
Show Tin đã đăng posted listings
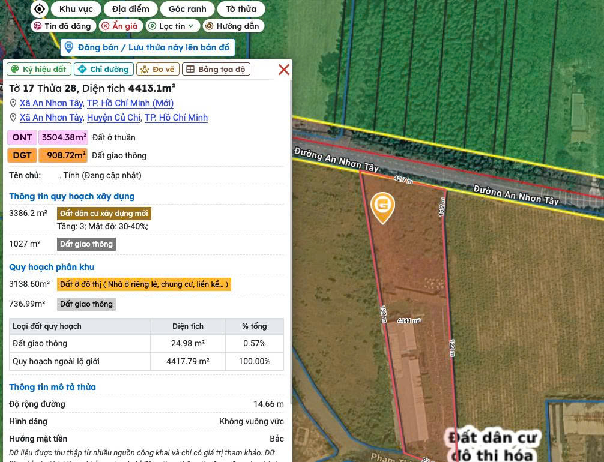click(x=63, y=26)
